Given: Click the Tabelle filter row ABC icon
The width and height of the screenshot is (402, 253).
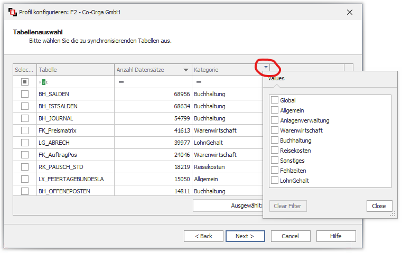Looking at the screenshot, I should [43, 82].
